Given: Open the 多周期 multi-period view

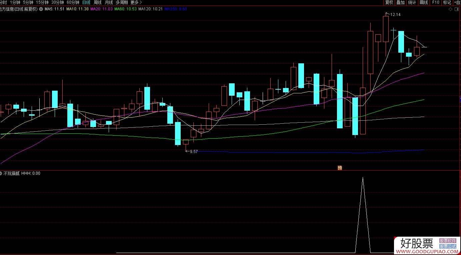Looking at the screenshot, I should click(x=122, y=2).
